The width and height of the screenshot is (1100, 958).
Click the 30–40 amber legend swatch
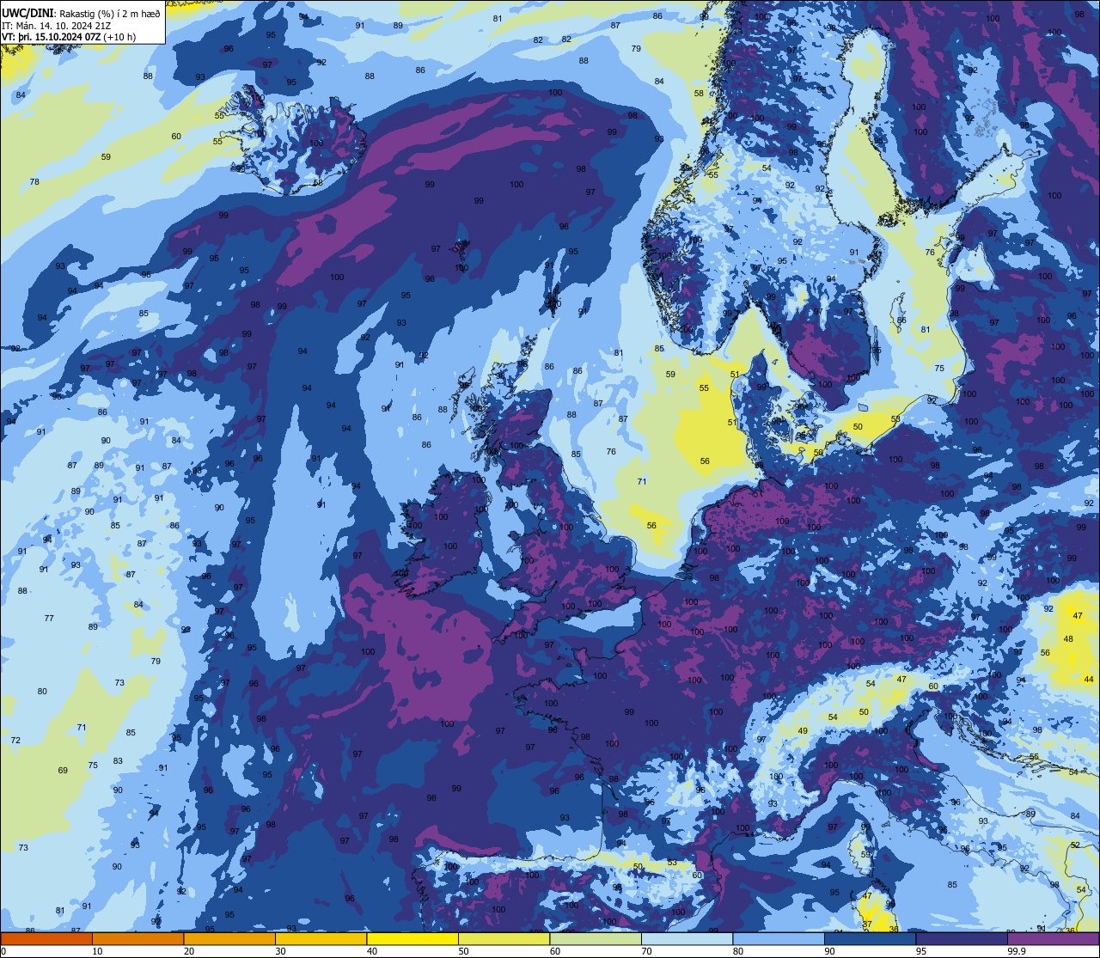(321, 939)
